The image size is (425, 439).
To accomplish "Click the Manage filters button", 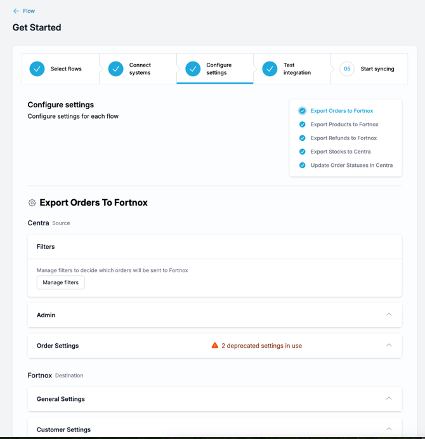I will (x=61, y=282).
